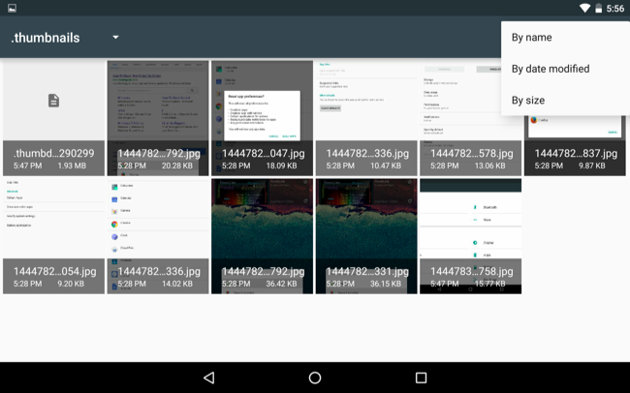This screenshot has height=393, width=630.
Task: Tap the Wi-Fi status icon
Action: coord(584,8)
